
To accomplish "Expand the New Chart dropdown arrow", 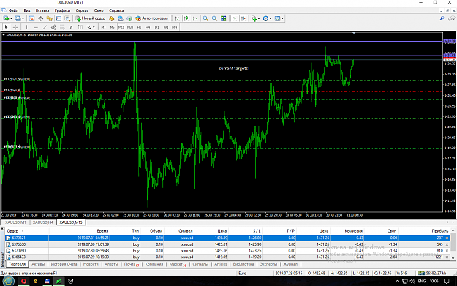I will (11, 18).
